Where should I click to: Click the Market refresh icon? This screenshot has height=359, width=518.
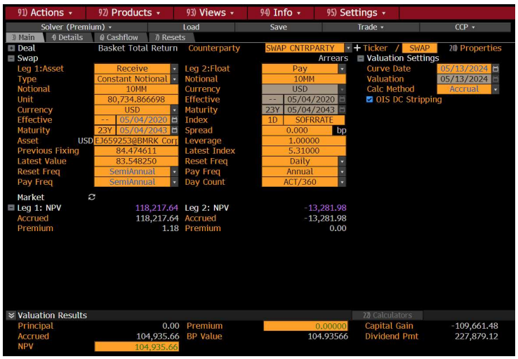[91, 197]
